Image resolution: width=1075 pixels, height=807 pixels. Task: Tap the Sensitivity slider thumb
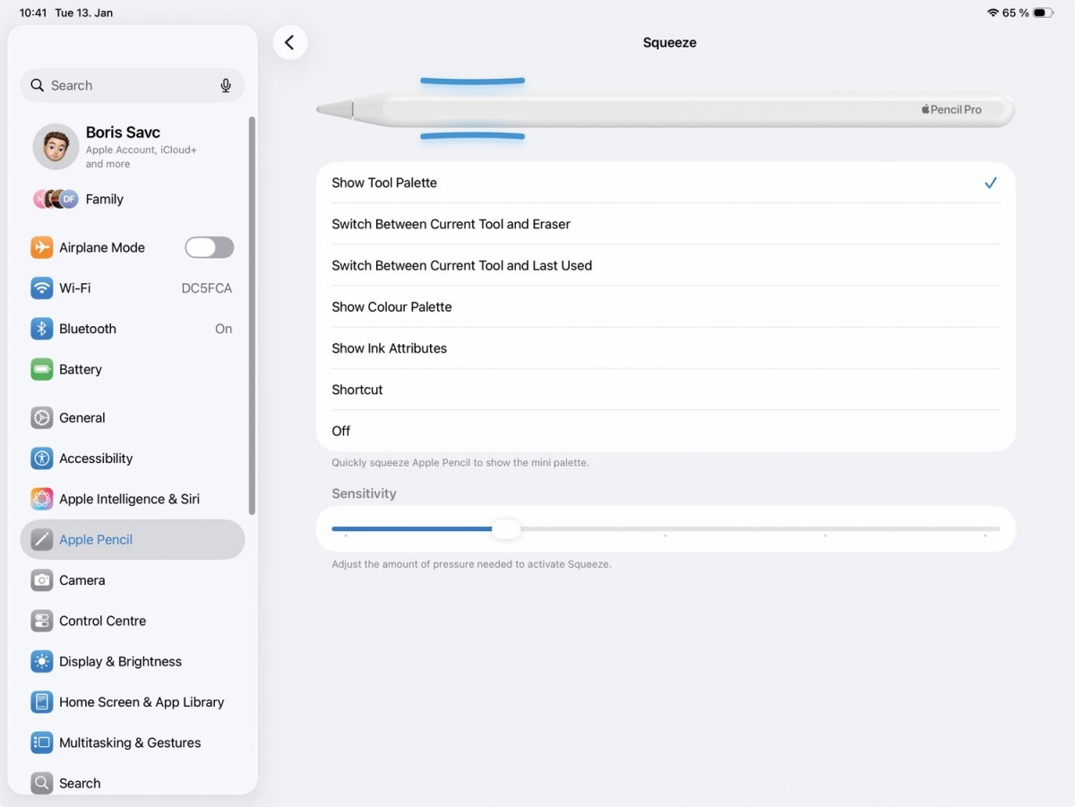pos(506,528)
